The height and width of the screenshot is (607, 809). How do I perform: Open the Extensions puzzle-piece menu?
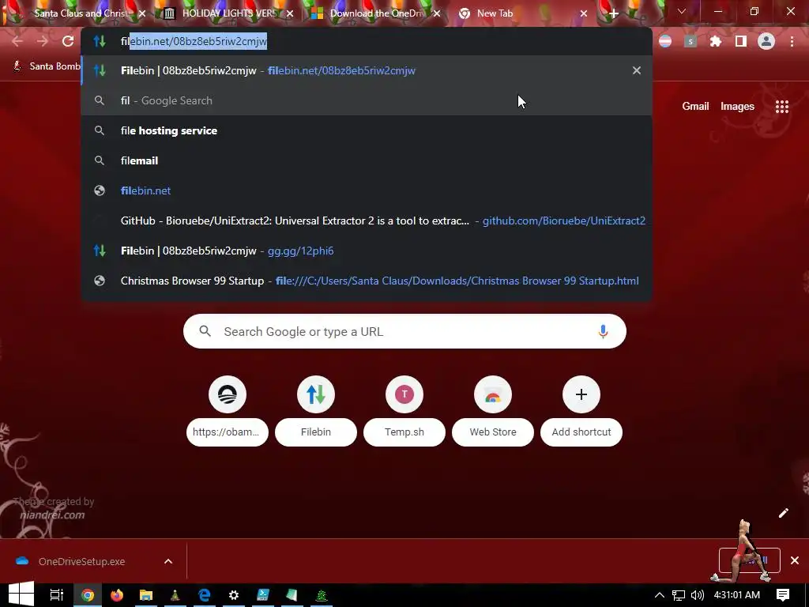[715, 41]
